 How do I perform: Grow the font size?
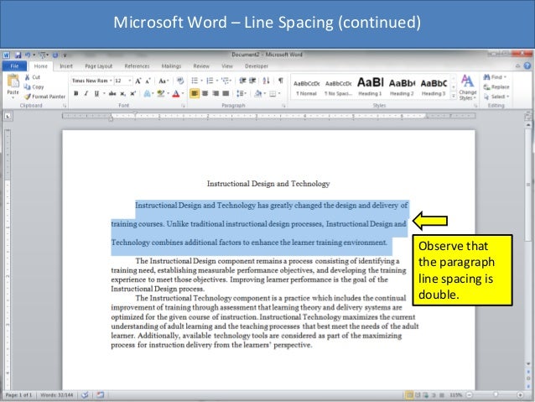[x=138, y=81]
